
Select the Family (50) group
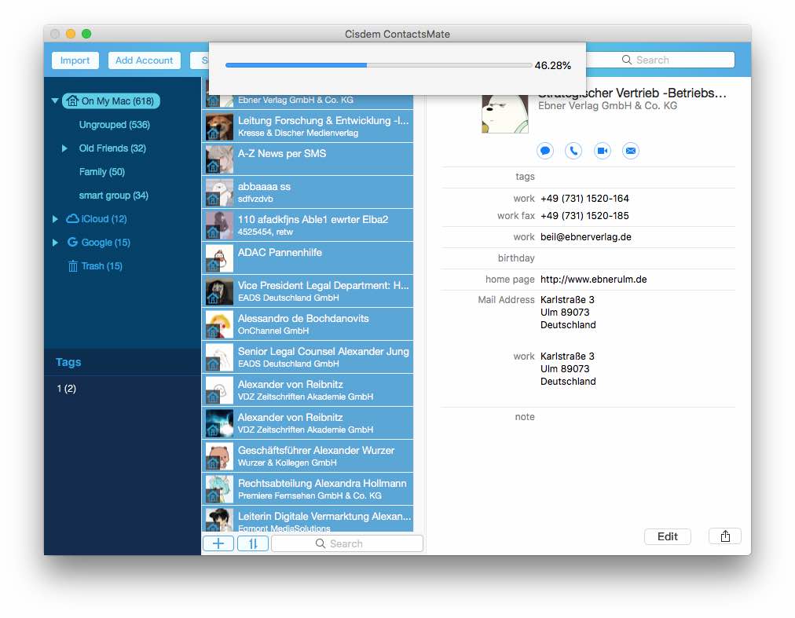point(102,172)
